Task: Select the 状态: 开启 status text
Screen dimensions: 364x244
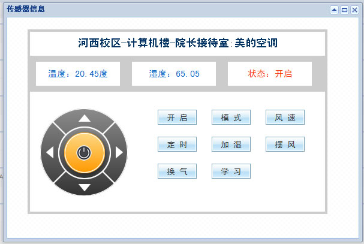Action: (270, 74)
